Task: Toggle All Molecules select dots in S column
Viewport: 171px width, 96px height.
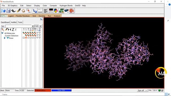Action: coord(24,33)
